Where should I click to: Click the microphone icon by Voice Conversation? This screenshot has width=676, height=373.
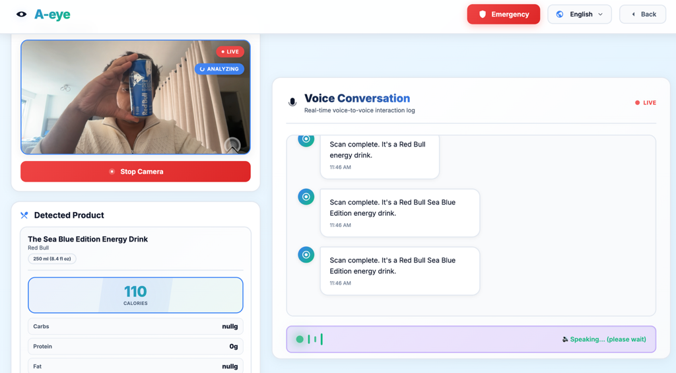[292, 102]
